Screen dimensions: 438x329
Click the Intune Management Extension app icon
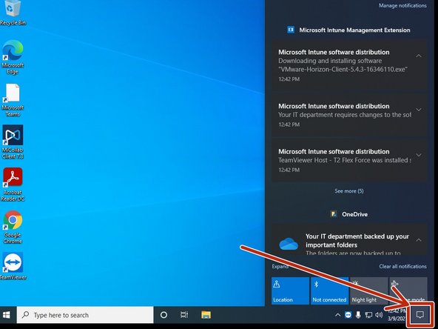(x=291, y=30)
